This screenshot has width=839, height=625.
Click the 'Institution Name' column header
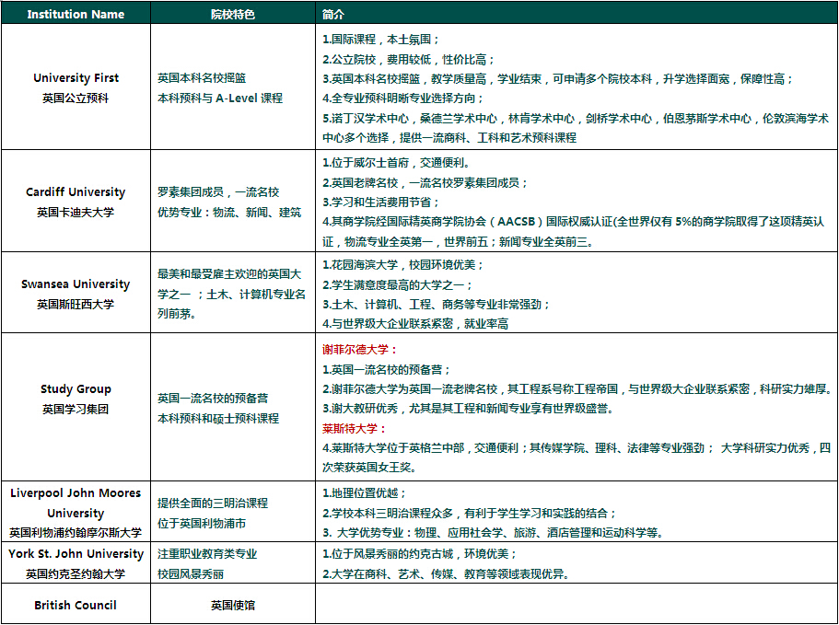pos(76,15)
